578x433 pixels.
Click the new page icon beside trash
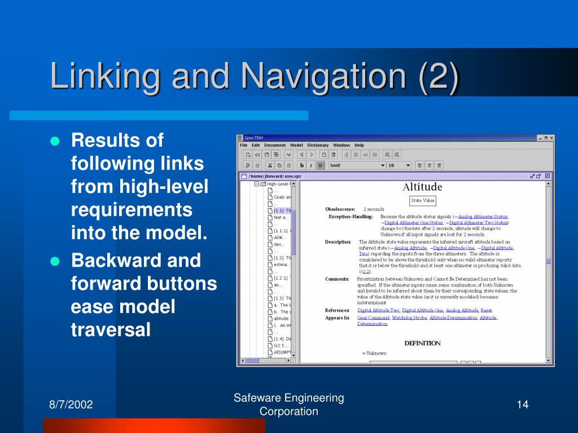coord(324,155)
